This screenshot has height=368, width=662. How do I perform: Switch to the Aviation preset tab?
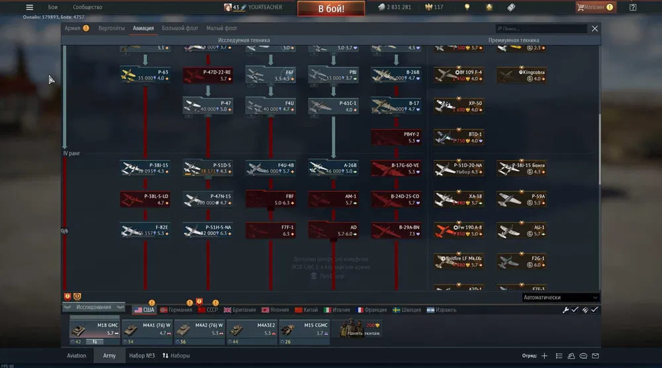[x=76, y=356]
